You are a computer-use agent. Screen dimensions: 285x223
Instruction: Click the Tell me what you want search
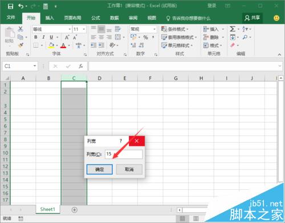188,18
